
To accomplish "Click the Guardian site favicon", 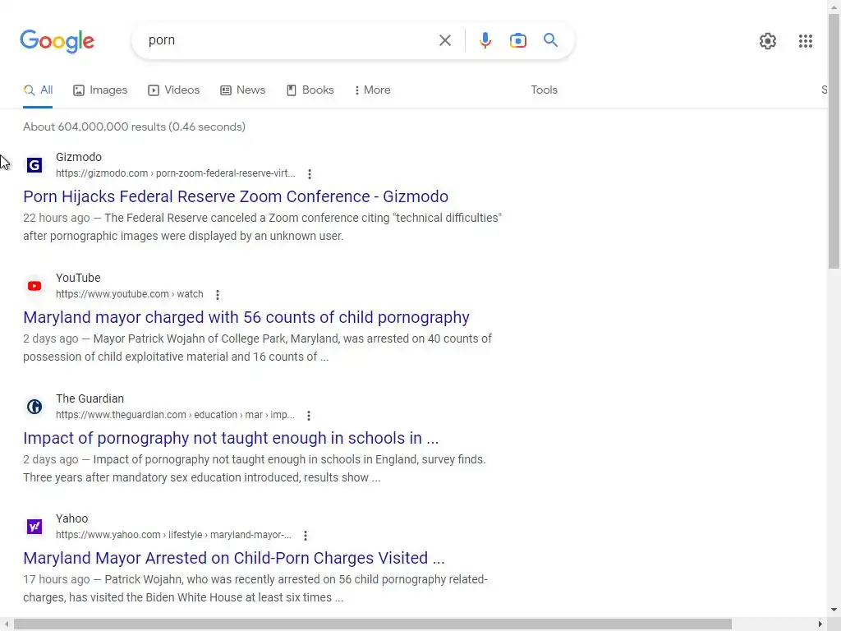I will point(34,407).
